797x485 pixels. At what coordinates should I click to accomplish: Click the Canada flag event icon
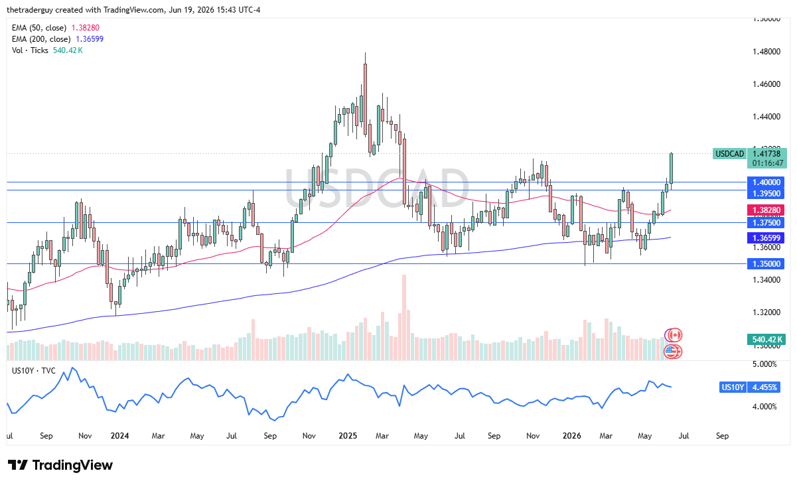(x=674, y=335)
